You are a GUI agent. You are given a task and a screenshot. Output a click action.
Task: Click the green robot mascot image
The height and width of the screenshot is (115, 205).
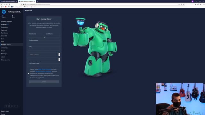click(x=95, y=47)
